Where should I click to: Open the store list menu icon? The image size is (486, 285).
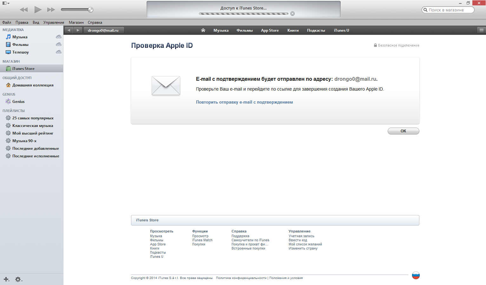[481, 30]
